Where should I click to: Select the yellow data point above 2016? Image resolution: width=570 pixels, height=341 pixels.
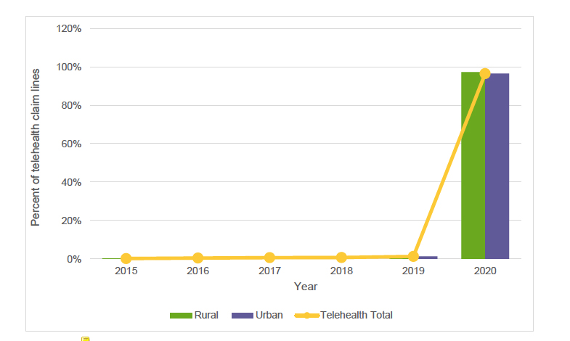click(x=198, y=258)
